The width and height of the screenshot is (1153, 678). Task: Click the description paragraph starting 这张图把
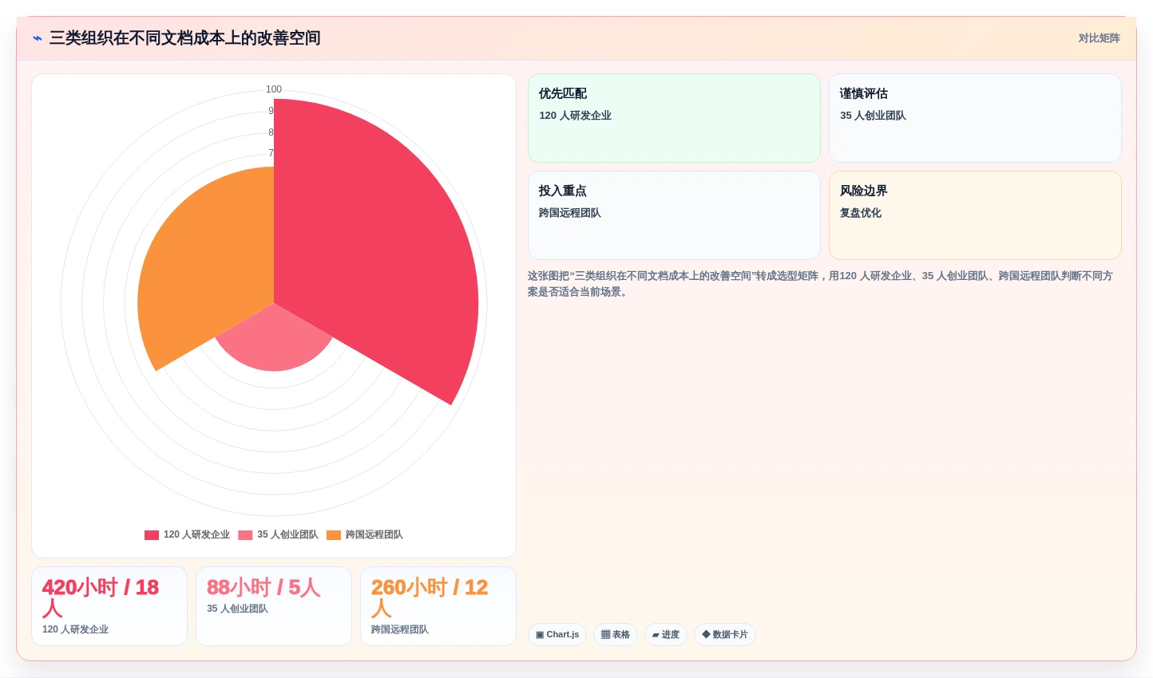coord(820,284)
